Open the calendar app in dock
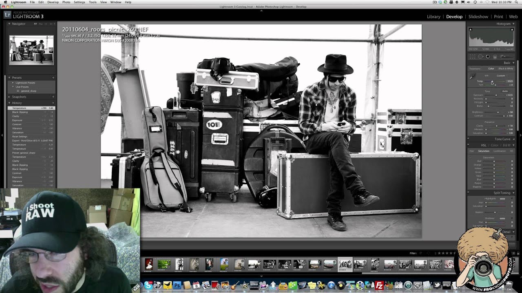This screenshot has height=293, width=522. [196, 286]
